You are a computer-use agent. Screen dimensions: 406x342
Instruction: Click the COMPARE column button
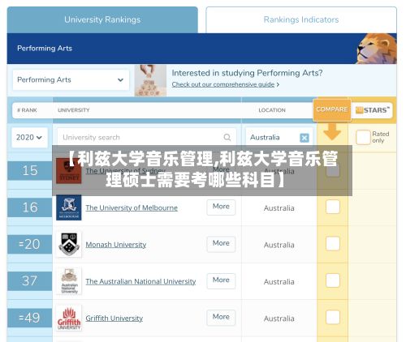tap(332, 109)
